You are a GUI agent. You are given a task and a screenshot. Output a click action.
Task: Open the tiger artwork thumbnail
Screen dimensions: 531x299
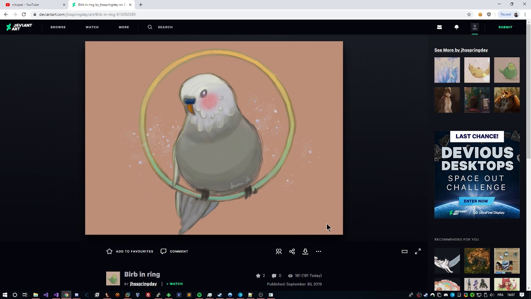pos(507,100)
